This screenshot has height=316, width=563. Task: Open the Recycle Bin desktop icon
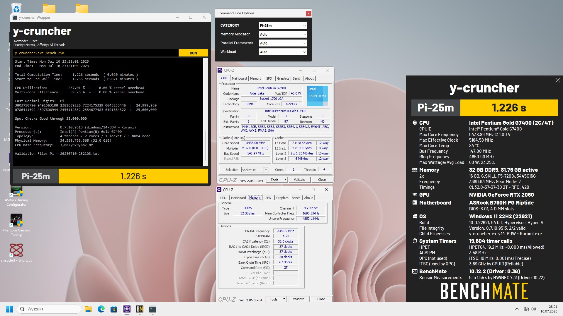(x=16, y=8)
